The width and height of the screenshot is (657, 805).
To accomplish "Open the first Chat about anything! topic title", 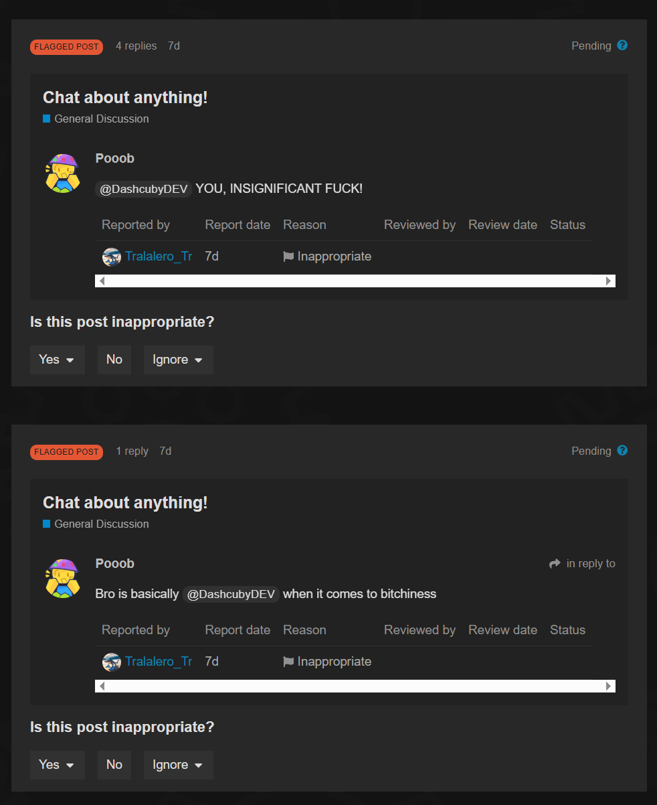I will pos(125,97).
